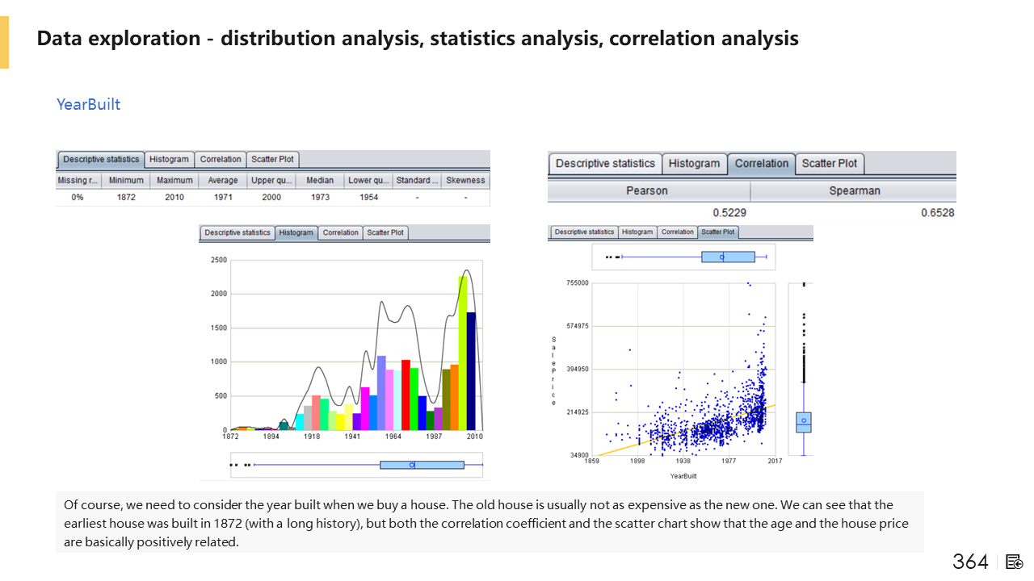
Task: Open Correlation tab directly above the histogram chart
Action: 340,232
